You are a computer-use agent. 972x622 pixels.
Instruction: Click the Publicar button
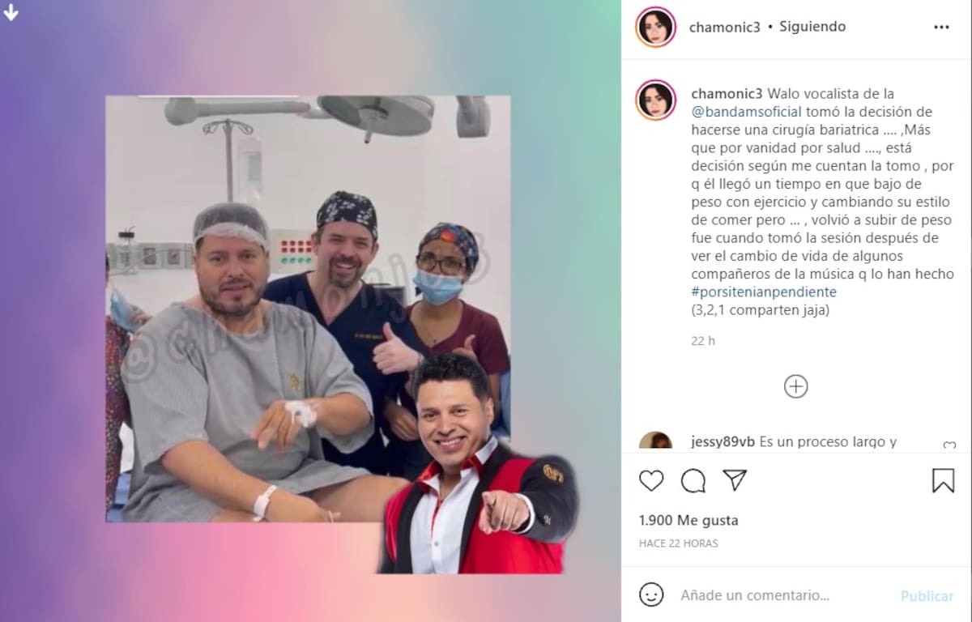[x=927, y=595]
